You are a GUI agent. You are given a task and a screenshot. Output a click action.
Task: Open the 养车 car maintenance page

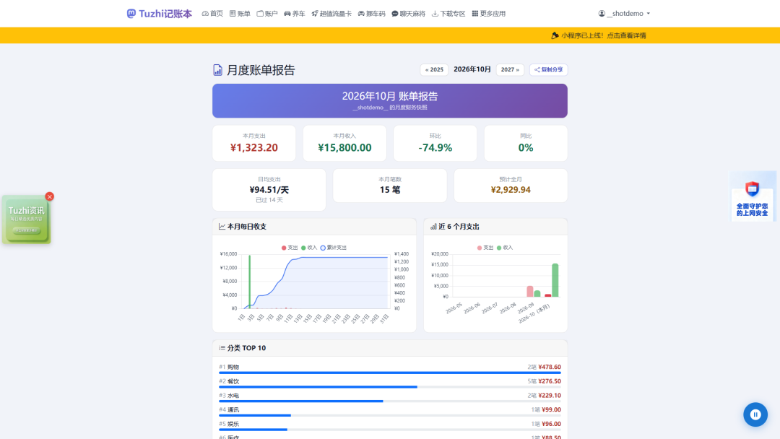point(295,14)
